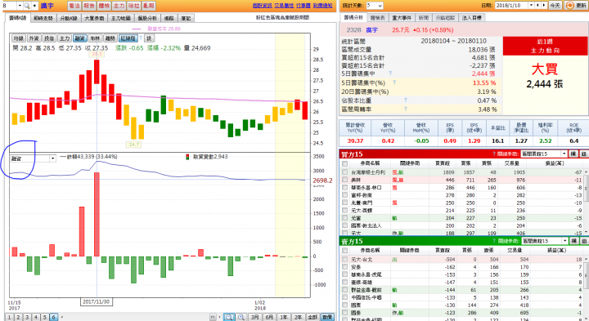Open the 買方15 關鍵券商 dropdown
589x321 pixels.
(x=544, y=154)
